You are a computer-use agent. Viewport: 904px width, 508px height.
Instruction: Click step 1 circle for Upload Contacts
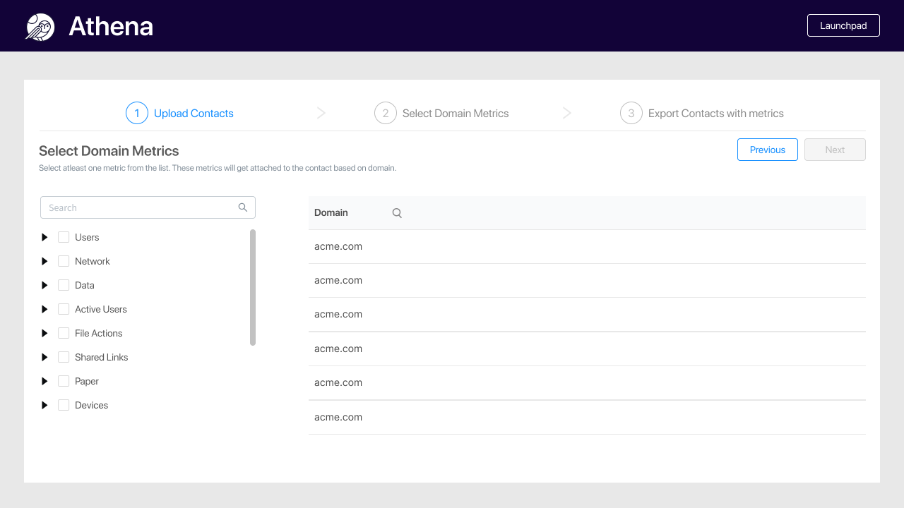click(x=137, y=113)
